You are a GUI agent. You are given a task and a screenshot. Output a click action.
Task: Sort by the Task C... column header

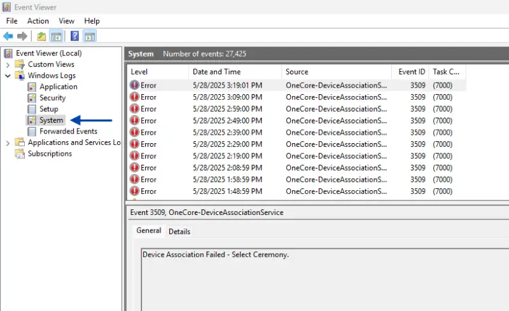tap(447, 72)
